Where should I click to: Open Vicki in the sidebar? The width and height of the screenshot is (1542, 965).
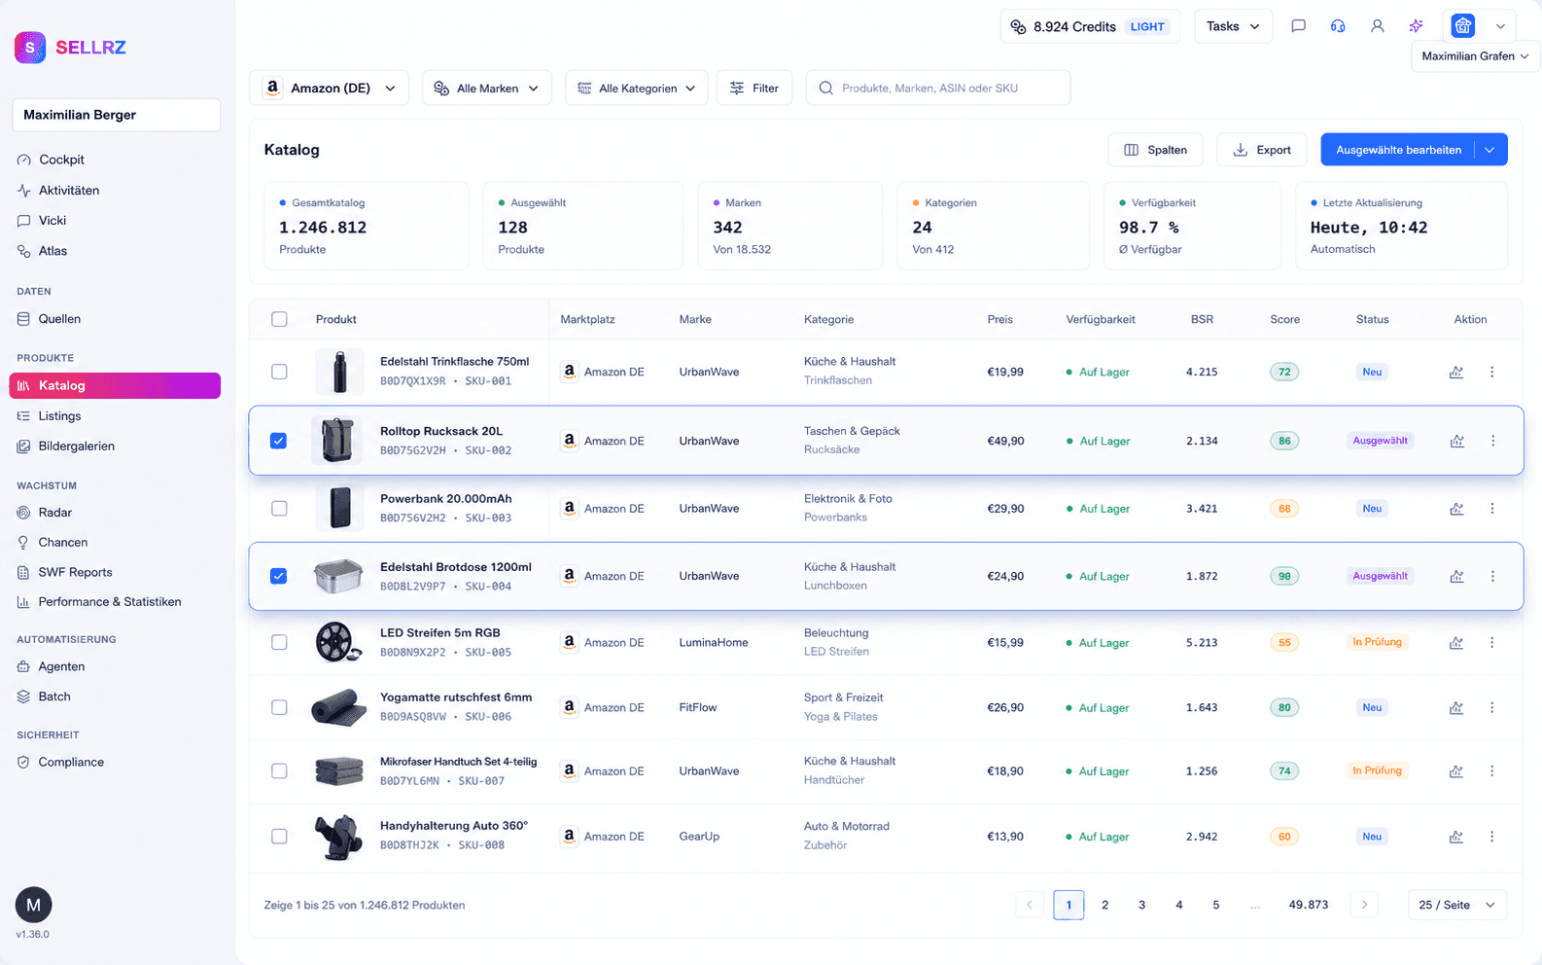point(53,221)
